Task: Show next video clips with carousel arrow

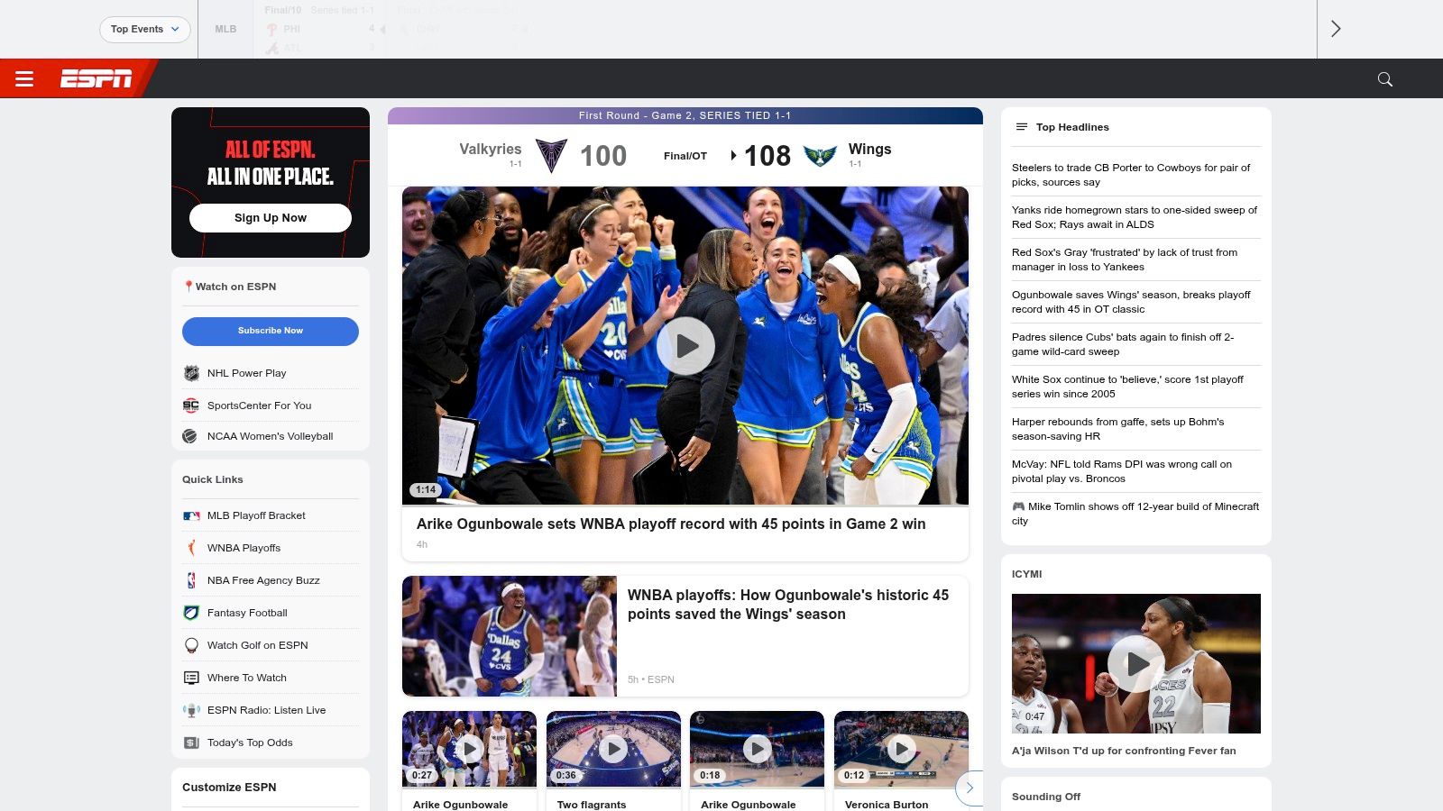Action: click(970, 788)
